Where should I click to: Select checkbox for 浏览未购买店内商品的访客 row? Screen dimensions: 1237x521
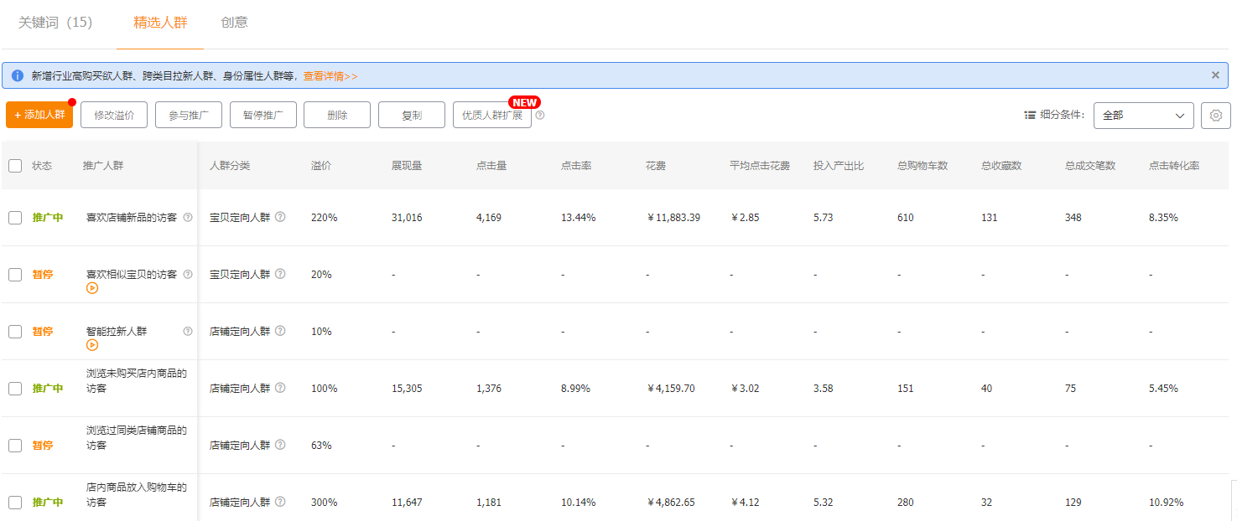[x=15, y=389]
